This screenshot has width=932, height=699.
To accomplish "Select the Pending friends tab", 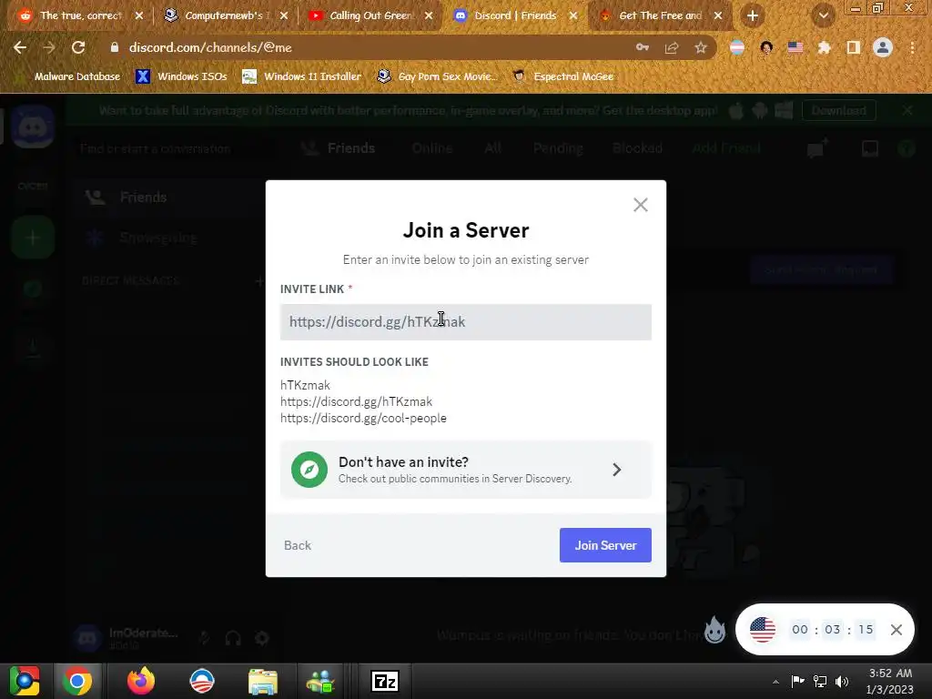I will click(558, 148).
